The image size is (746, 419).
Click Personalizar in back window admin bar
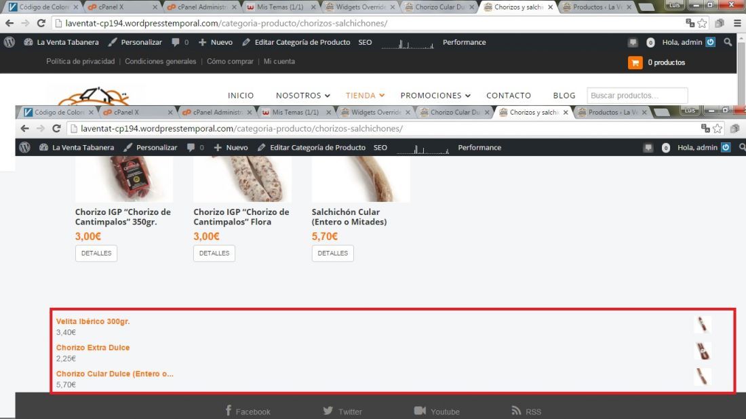click(135, 42)
